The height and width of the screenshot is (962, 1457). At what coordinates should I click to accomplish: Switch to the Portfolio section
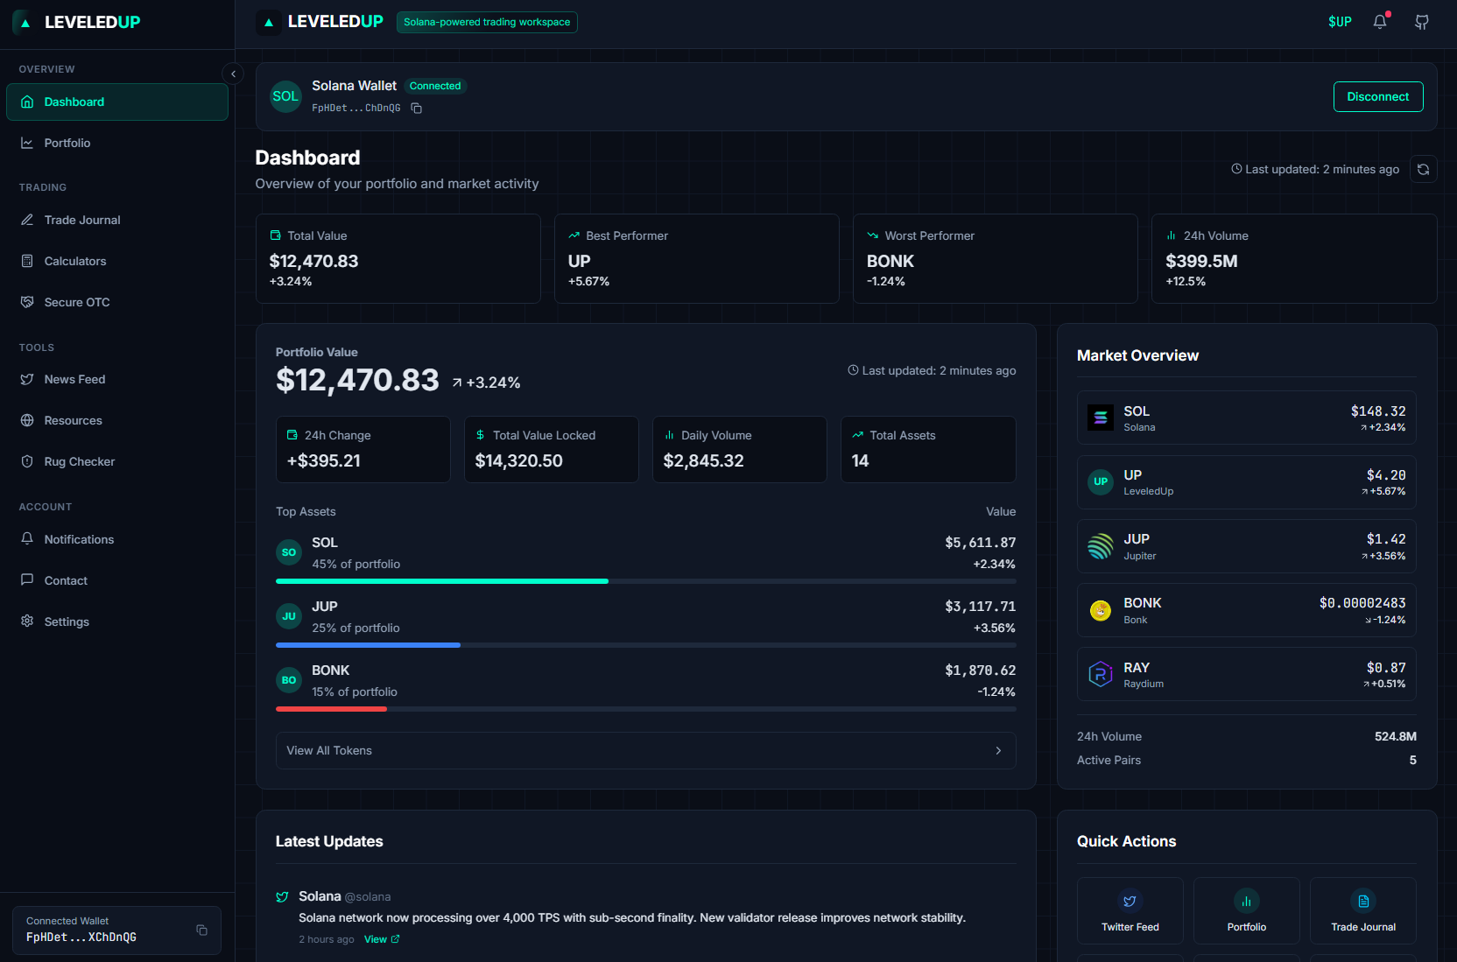pos(67,143)
